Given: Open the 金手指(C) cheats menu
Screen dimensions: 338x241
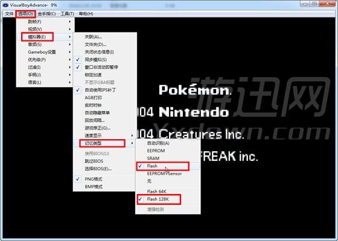Looking at the screenshot, I should click(46, 14).
